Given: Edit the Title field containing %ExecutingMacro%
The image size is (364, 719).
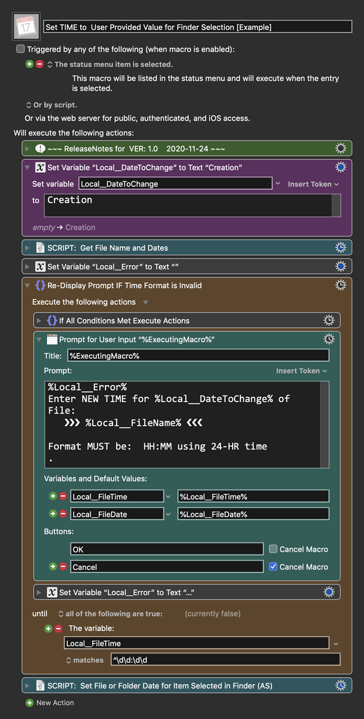Looking at the screenshot, I should point(198,356).
